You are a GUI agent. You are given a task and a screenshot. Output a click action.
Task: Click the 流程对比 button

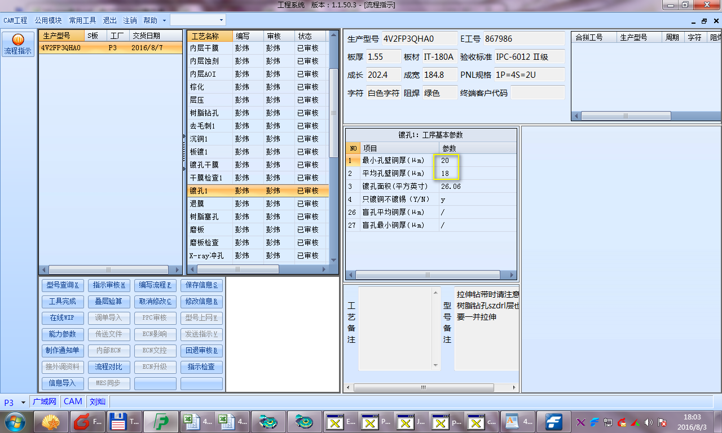click(x=109, y=367)
